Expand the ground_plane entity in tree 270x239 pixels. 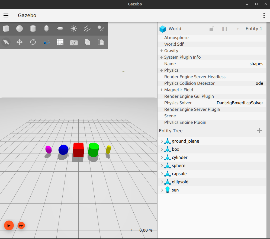click(x=162, y=141)
